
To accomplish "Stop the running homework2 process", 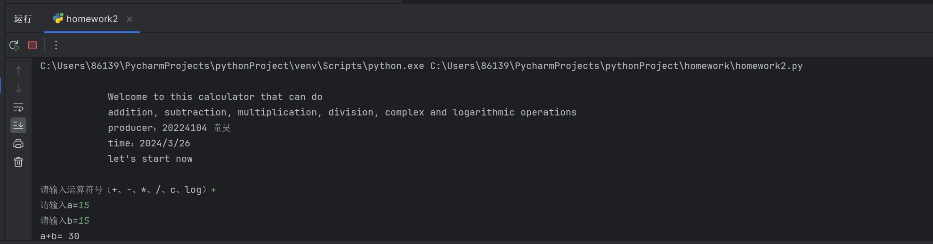I will pos(32,45).
